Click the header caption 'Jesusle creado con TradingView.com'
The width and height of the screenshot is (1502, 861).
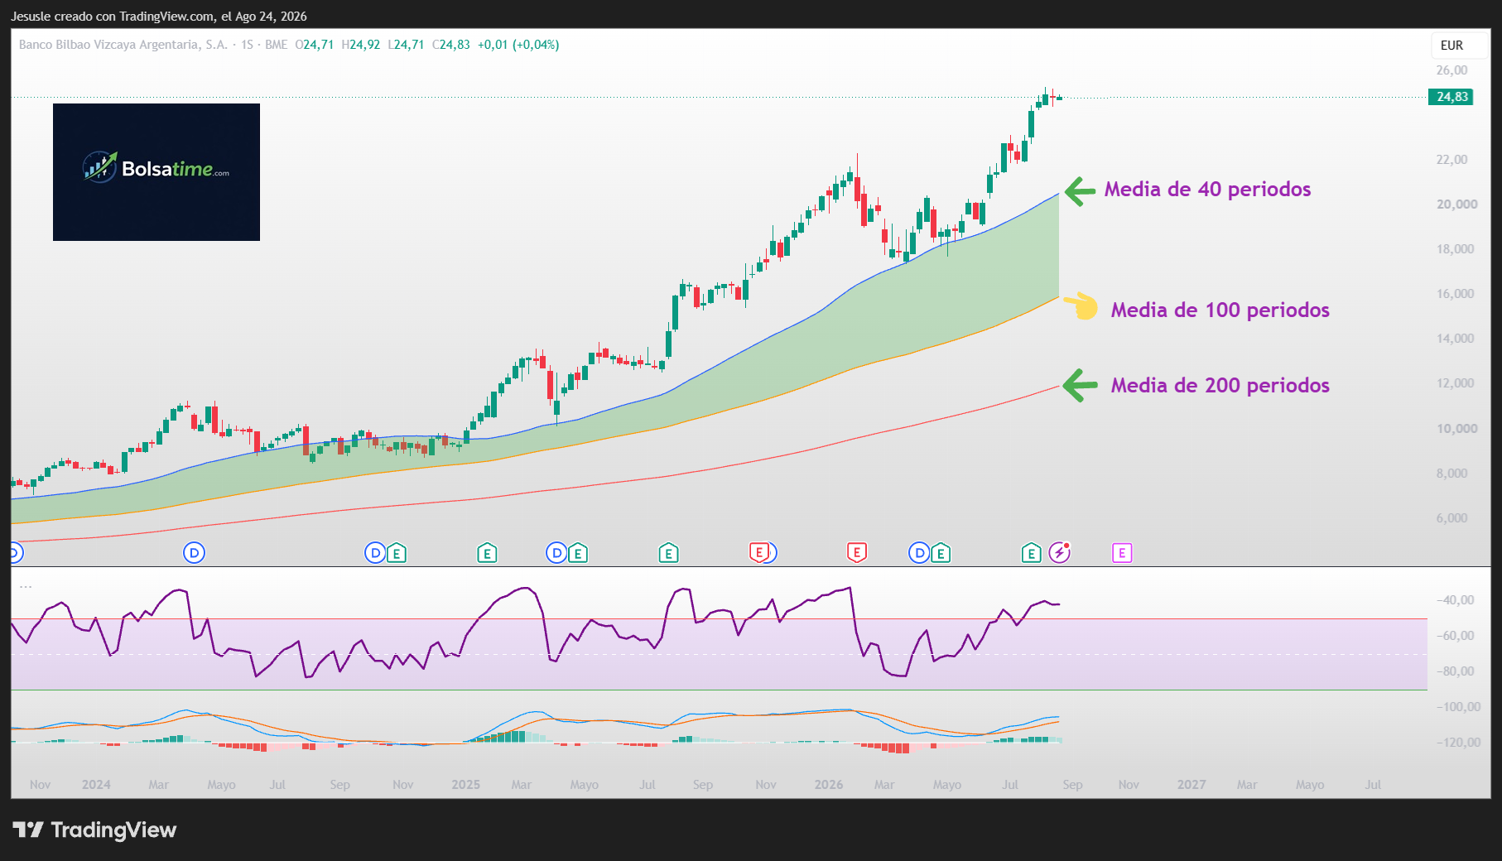pos(113,17)
